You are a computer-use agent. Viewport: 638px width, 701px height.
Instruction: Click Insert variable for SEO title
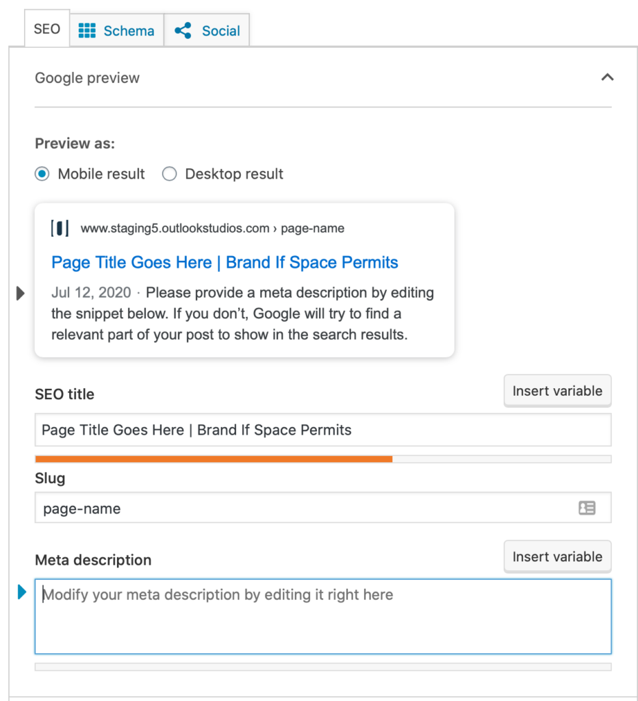557,391
